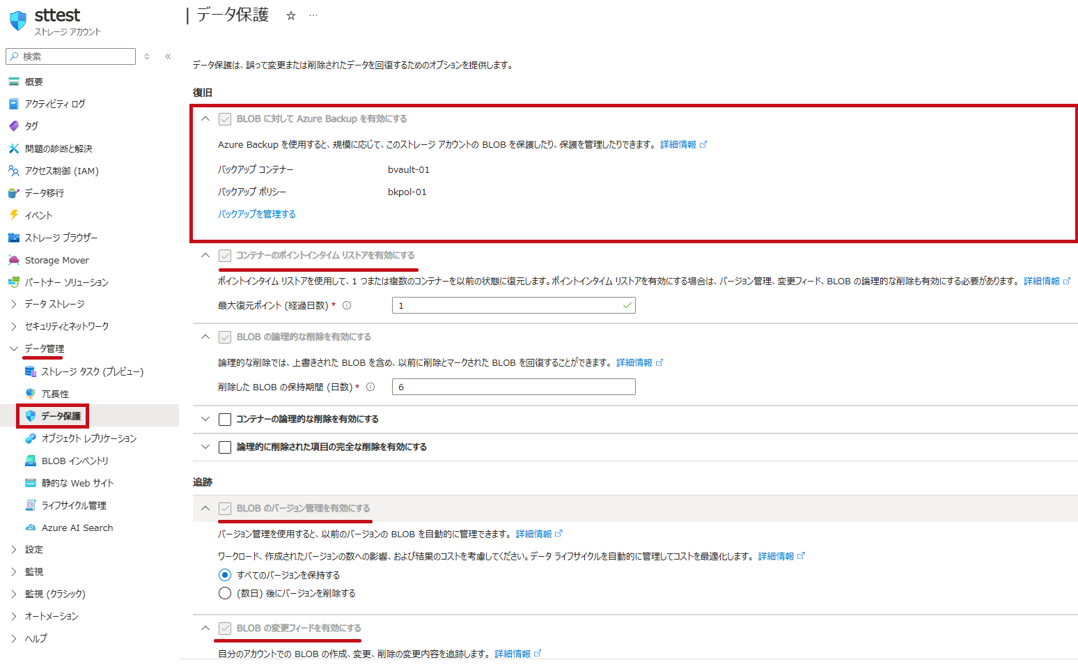Open Azure AI Search icon
The height and width of the screenshot is (669, 1078).
point(31,528)
